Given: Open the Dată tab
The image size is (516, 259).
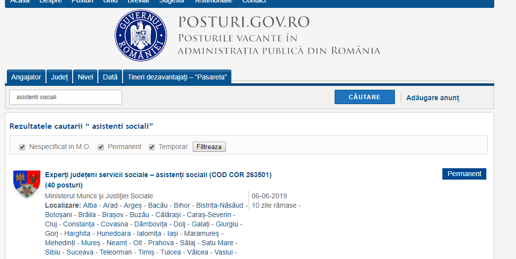Looking at the screenshot, I should 110,77.
